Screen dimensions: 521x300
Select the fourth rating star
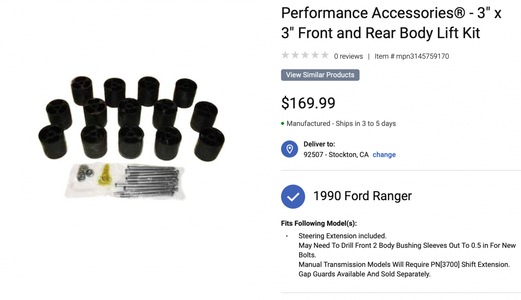coord(315,55)
